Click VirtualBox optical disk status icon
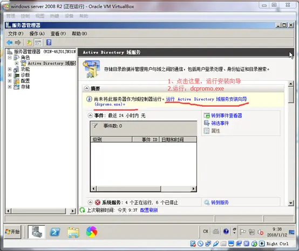 pyautogui.click(x=200, y=243)
